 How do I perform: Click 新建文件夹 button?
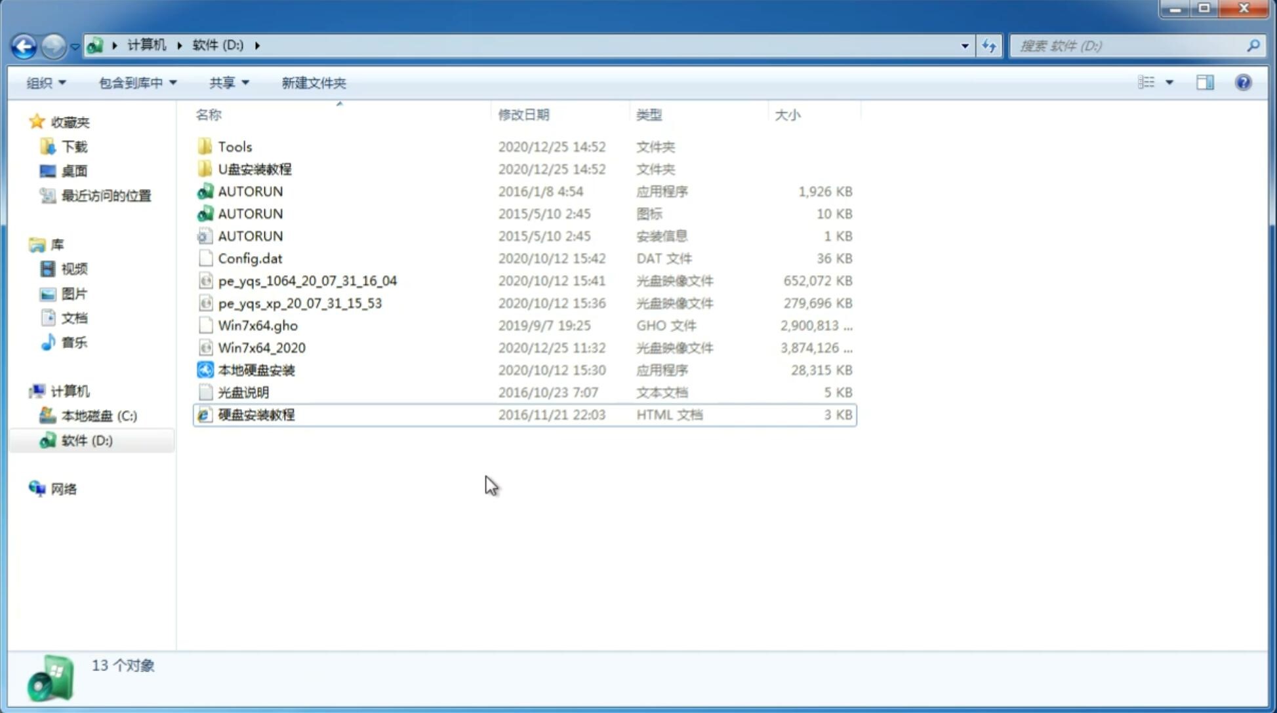pos(312,83)
